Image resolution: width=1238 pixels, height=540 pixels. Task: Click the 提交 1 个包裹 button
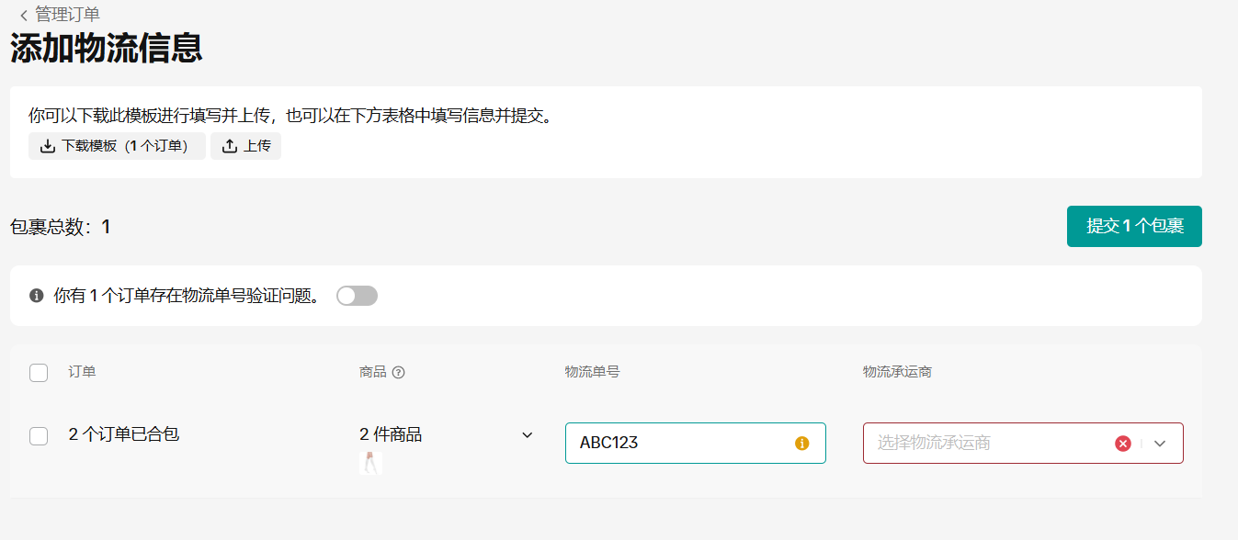coord(1134,226)
